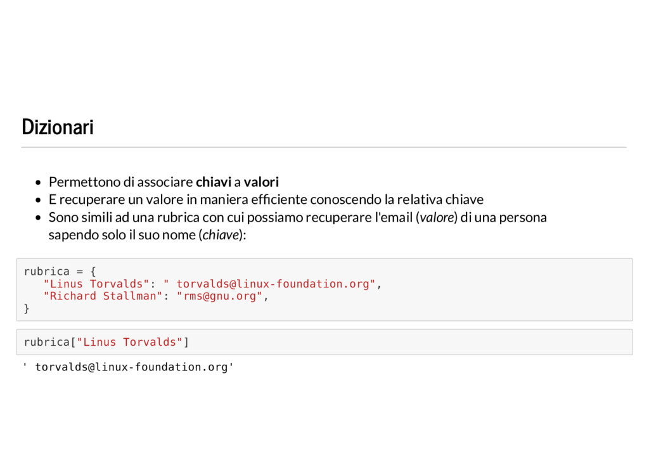
Task: Focus the rubrica dictionary definition code cell
Action: [x=324, y=290]
